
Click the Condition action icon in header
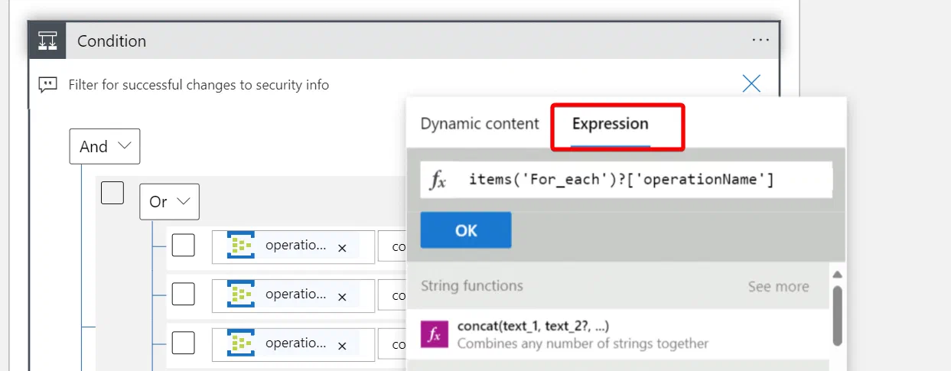coord(47,41)
